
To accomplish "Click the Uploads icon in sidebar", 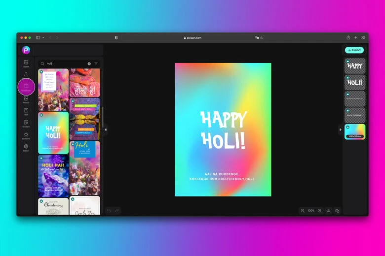I will point(26,74).
